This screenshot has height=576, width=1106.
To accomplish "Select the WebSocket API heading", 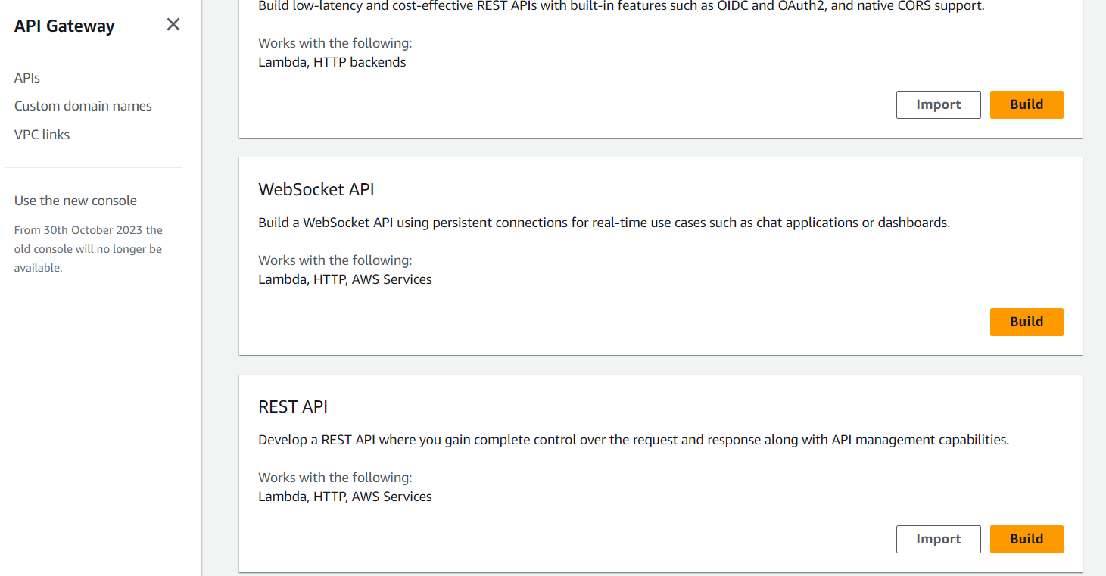I will coord(316,189).
